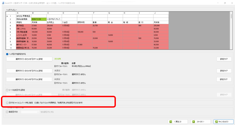Uncheck ヘッダ日付を設定をする checkbox
The image size is (235, 125).
tap(7, 54)
